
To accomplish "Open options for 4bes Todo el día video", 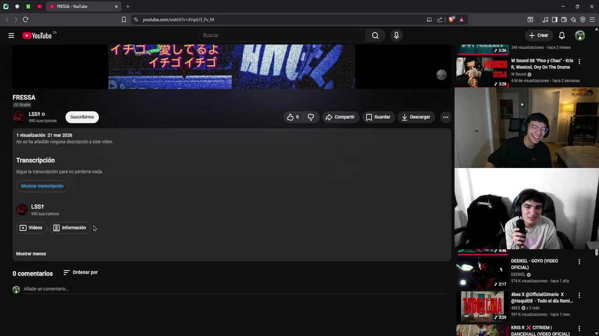I will pyautogui.click(x=579, y=295).
